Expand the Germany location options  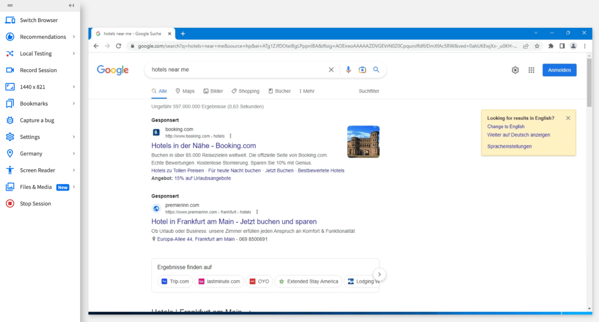pyautogui.click(x=31, y=153)
